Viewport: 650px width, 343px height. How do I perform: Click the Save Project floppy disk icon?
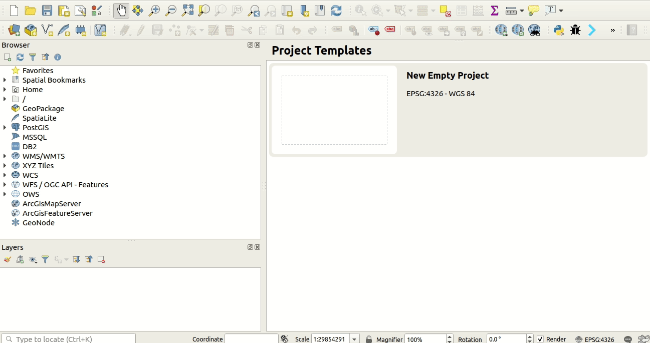47,11
